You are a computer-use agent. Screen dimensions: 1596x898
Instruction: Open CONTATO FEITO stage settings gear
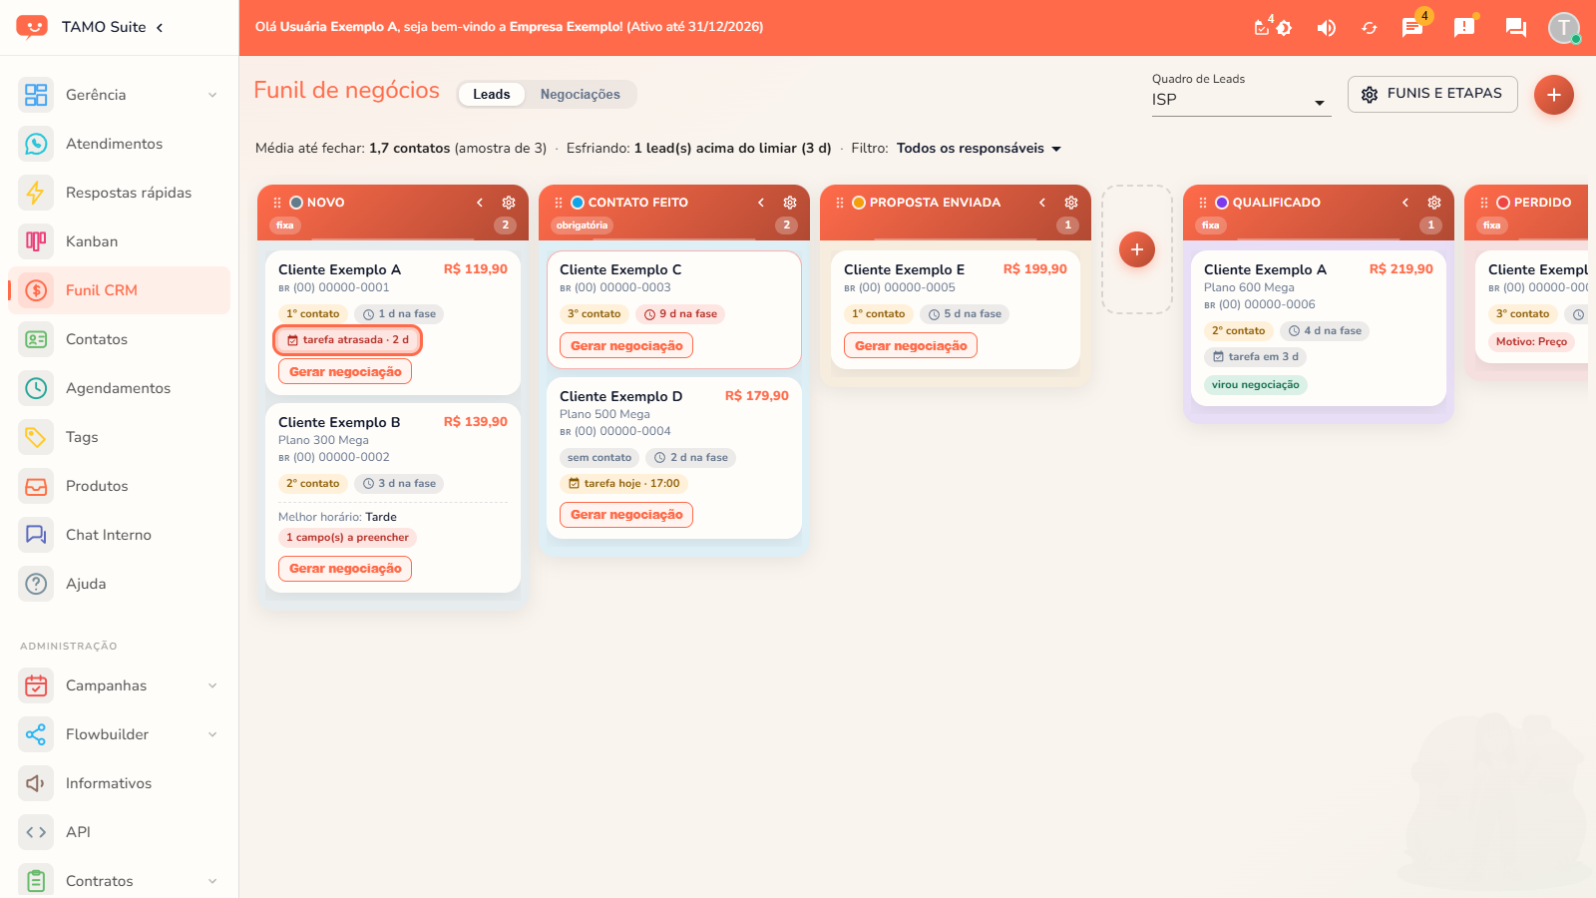[x=790, y=203]
